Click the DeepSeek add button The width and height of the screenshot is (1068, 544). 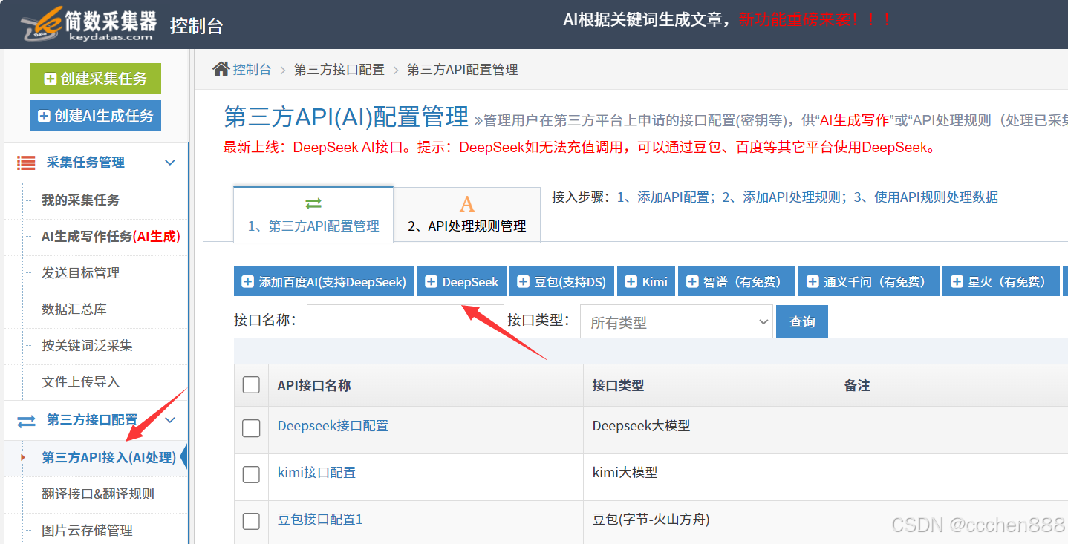point(462,282)
